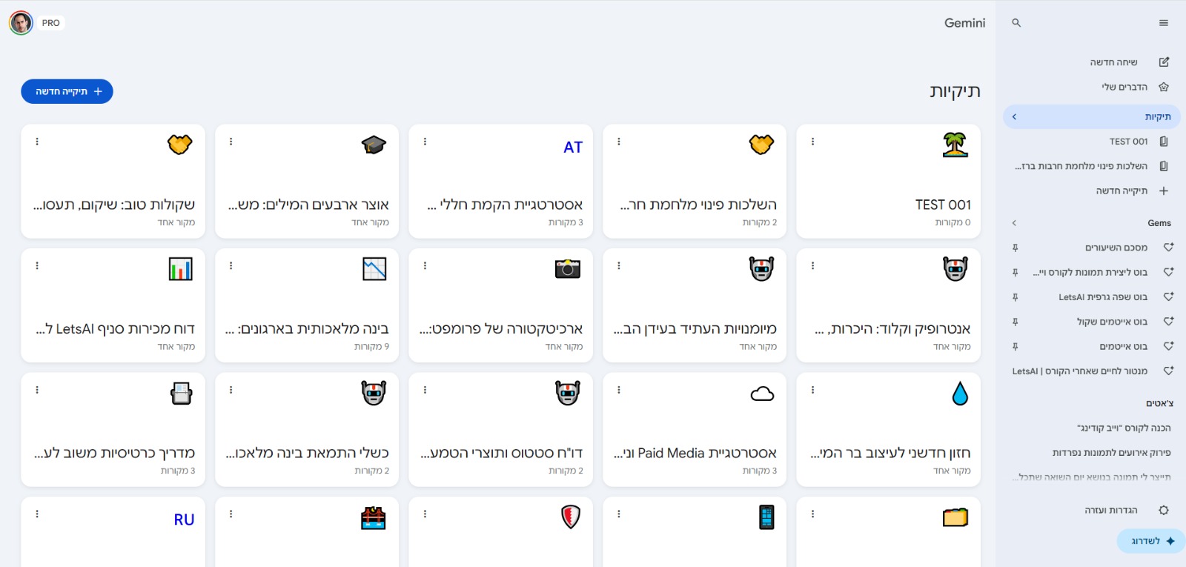Start a new chat via the שיחה חדשה icon
This screenshot has width=1186, height=567.
pyautogui.click(x=1164, y=62)
